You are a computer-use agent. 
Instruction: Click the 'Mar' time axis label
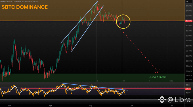[9, 106]
